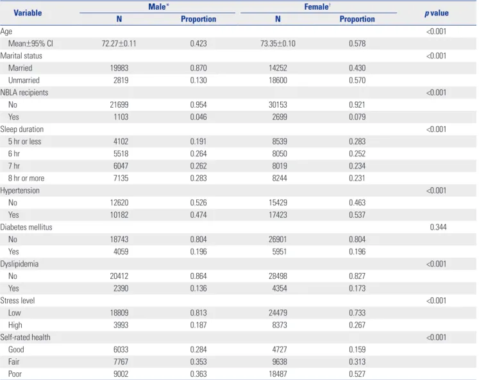Select the 5 hr or less row label
The image size is (479, 380).
[x=24, y=142]
